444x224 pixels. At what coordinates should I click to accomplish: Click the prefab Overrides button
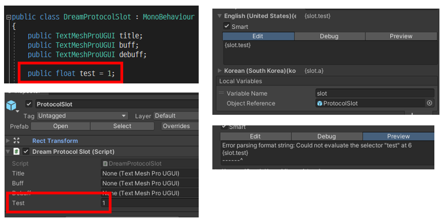176,126
